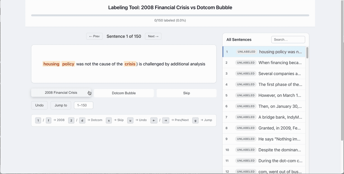Viewport: 344px width, 174px height.
Task: Click the labeling progress bar
Action: pos(170,15)
